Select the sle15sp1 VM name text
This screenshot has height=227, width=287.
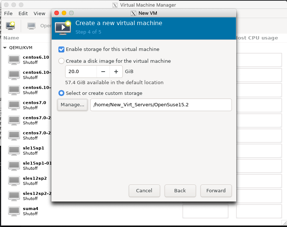(x=34, y=148)
